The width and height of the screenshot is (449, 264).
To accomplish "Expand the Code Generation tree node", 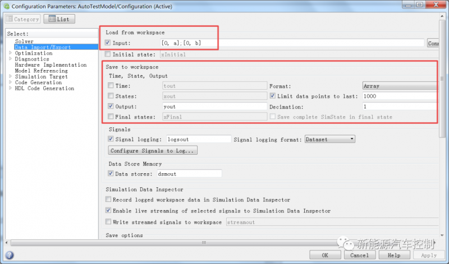I will tap(10, 82).
